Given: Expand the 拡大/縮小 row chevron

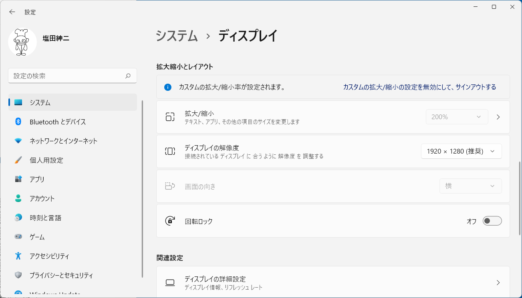Looking at the screenshot, I should 498,117.
